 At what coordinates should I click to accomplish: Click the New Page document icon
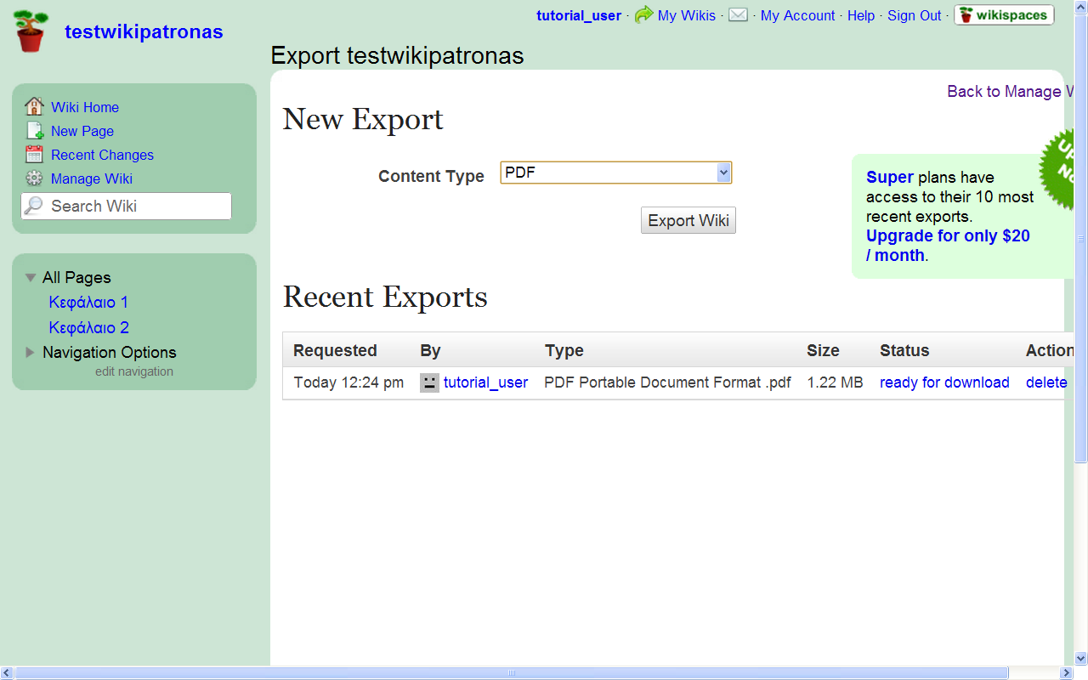[34, 131]
